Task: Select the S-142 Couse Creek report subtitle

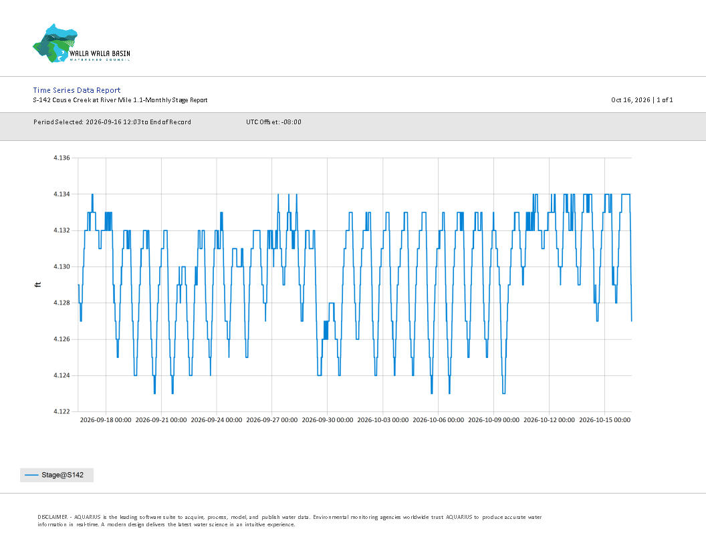Action: [x=120, y=100]
